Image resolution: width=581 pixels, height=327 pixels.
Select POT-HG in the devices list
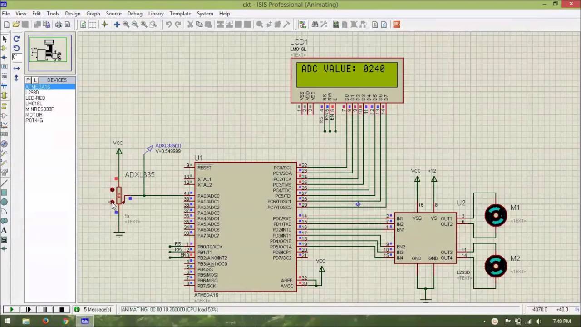tap(34, 120)
